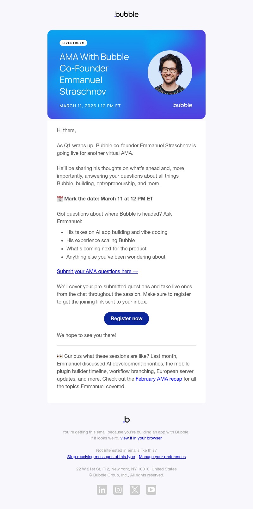
Task: Click Emmanuel Straschnov's circular profile photo
Action: (x=170, y=72)
